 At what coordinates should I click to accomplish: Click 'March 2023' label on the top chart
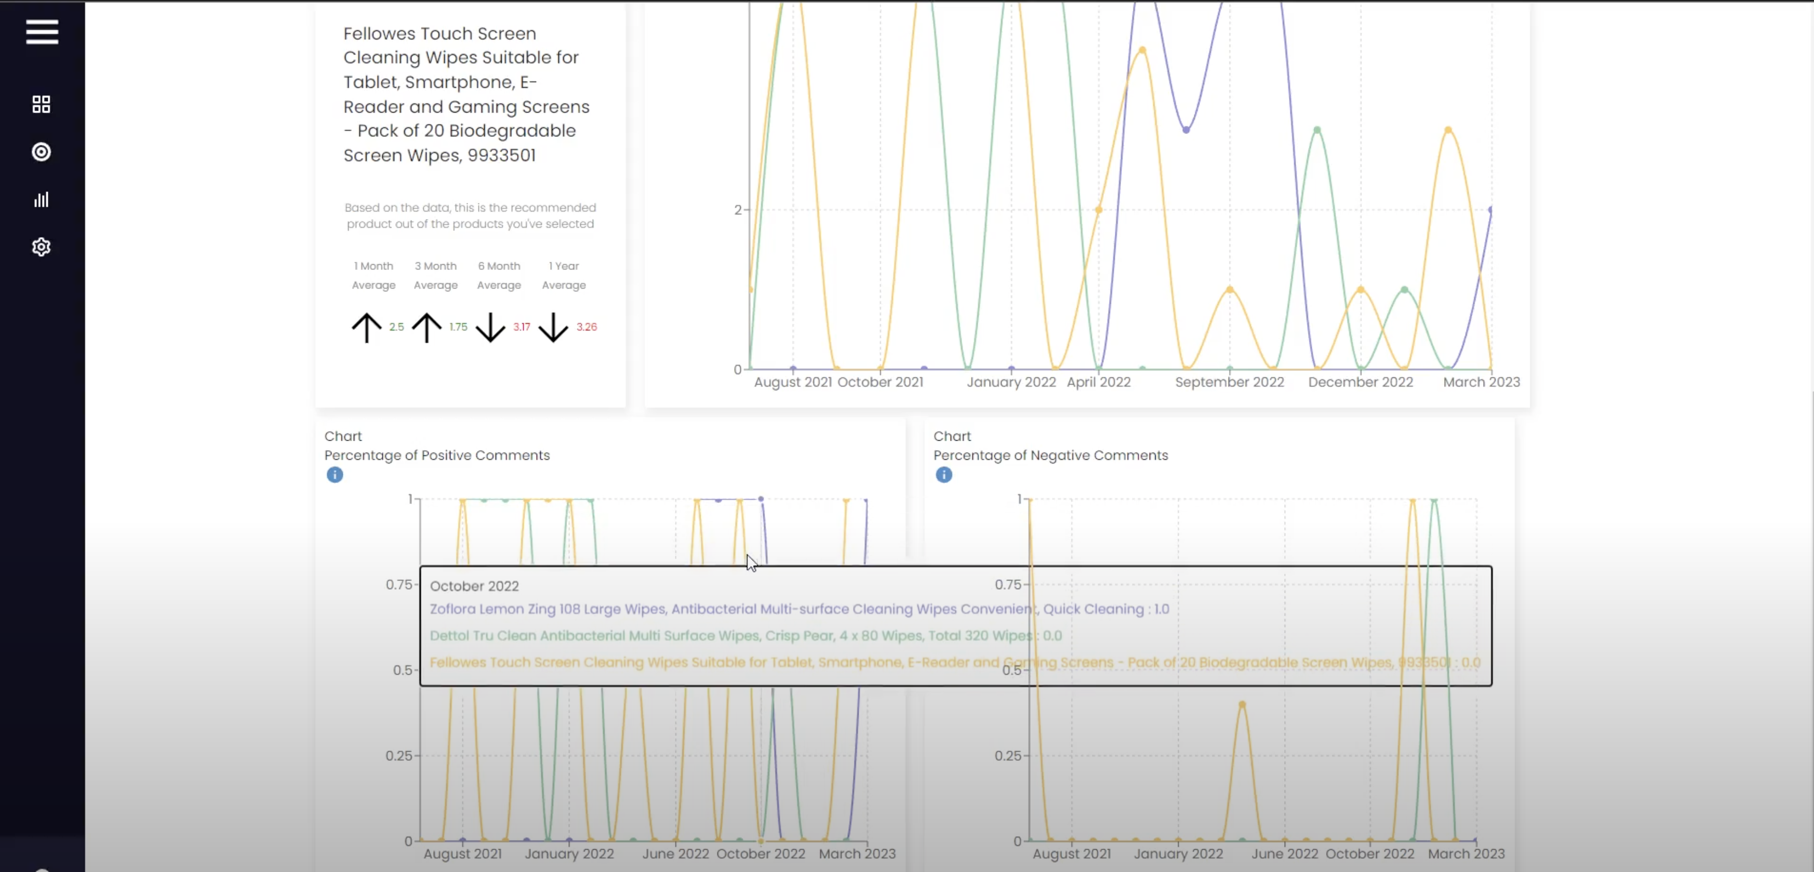point(1482,382)
